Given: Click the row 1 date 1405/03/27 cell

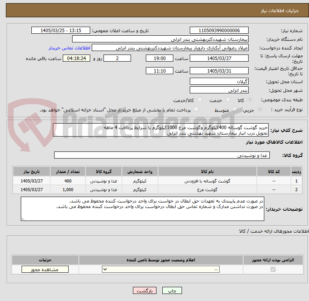Looking at the screenshot, I should 31,181.
